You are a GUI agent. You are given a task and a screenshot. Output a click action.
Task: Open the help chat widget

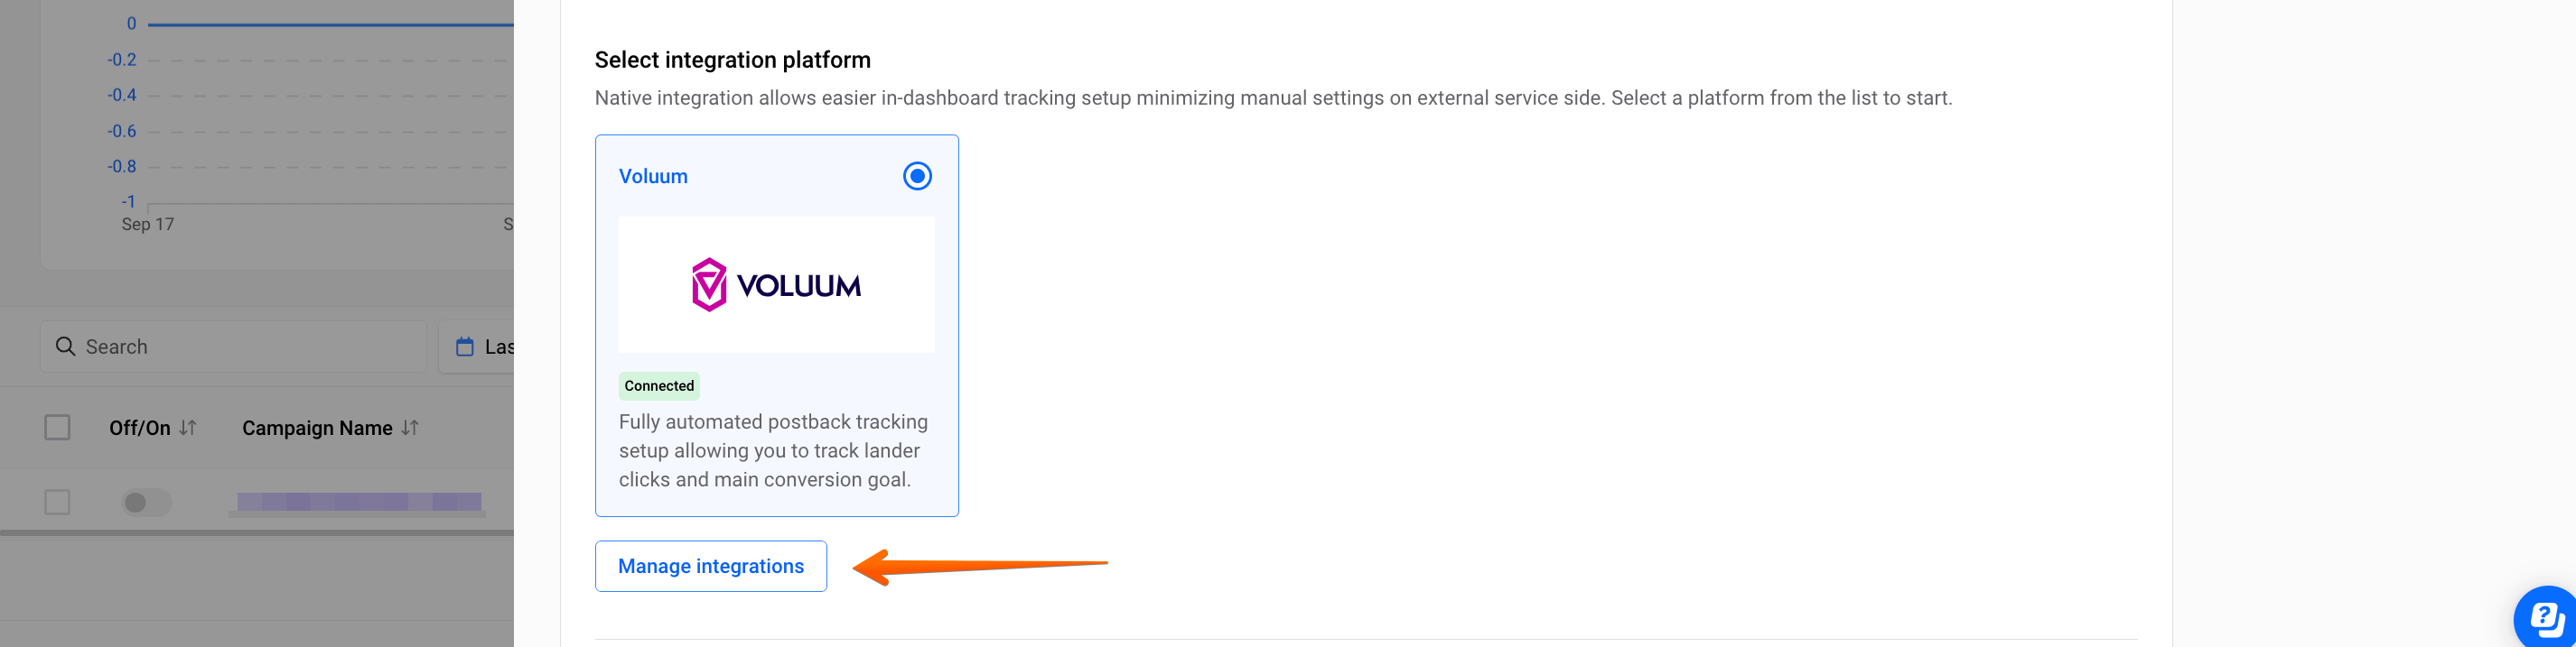[x=2547, y=618]
